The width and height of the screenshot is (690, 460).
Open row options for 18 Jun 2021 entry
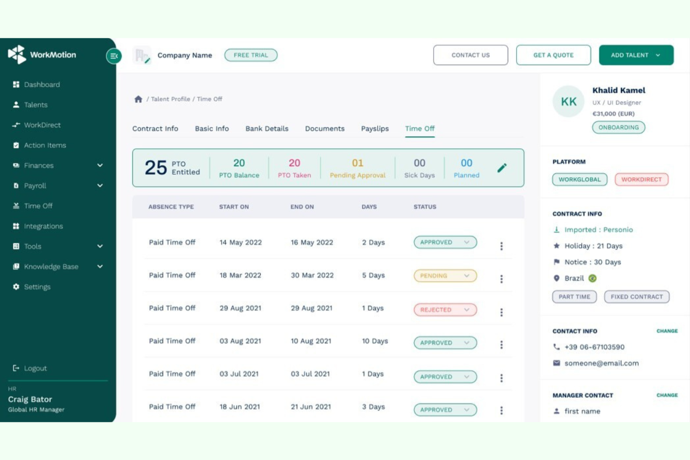(x=501, y=410)
